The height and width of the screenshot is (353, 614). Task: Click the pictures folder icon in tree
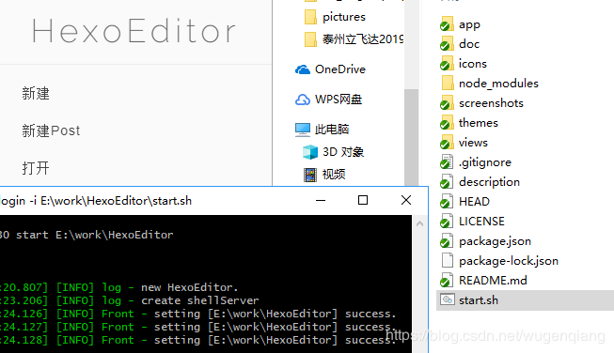[310, 17]
